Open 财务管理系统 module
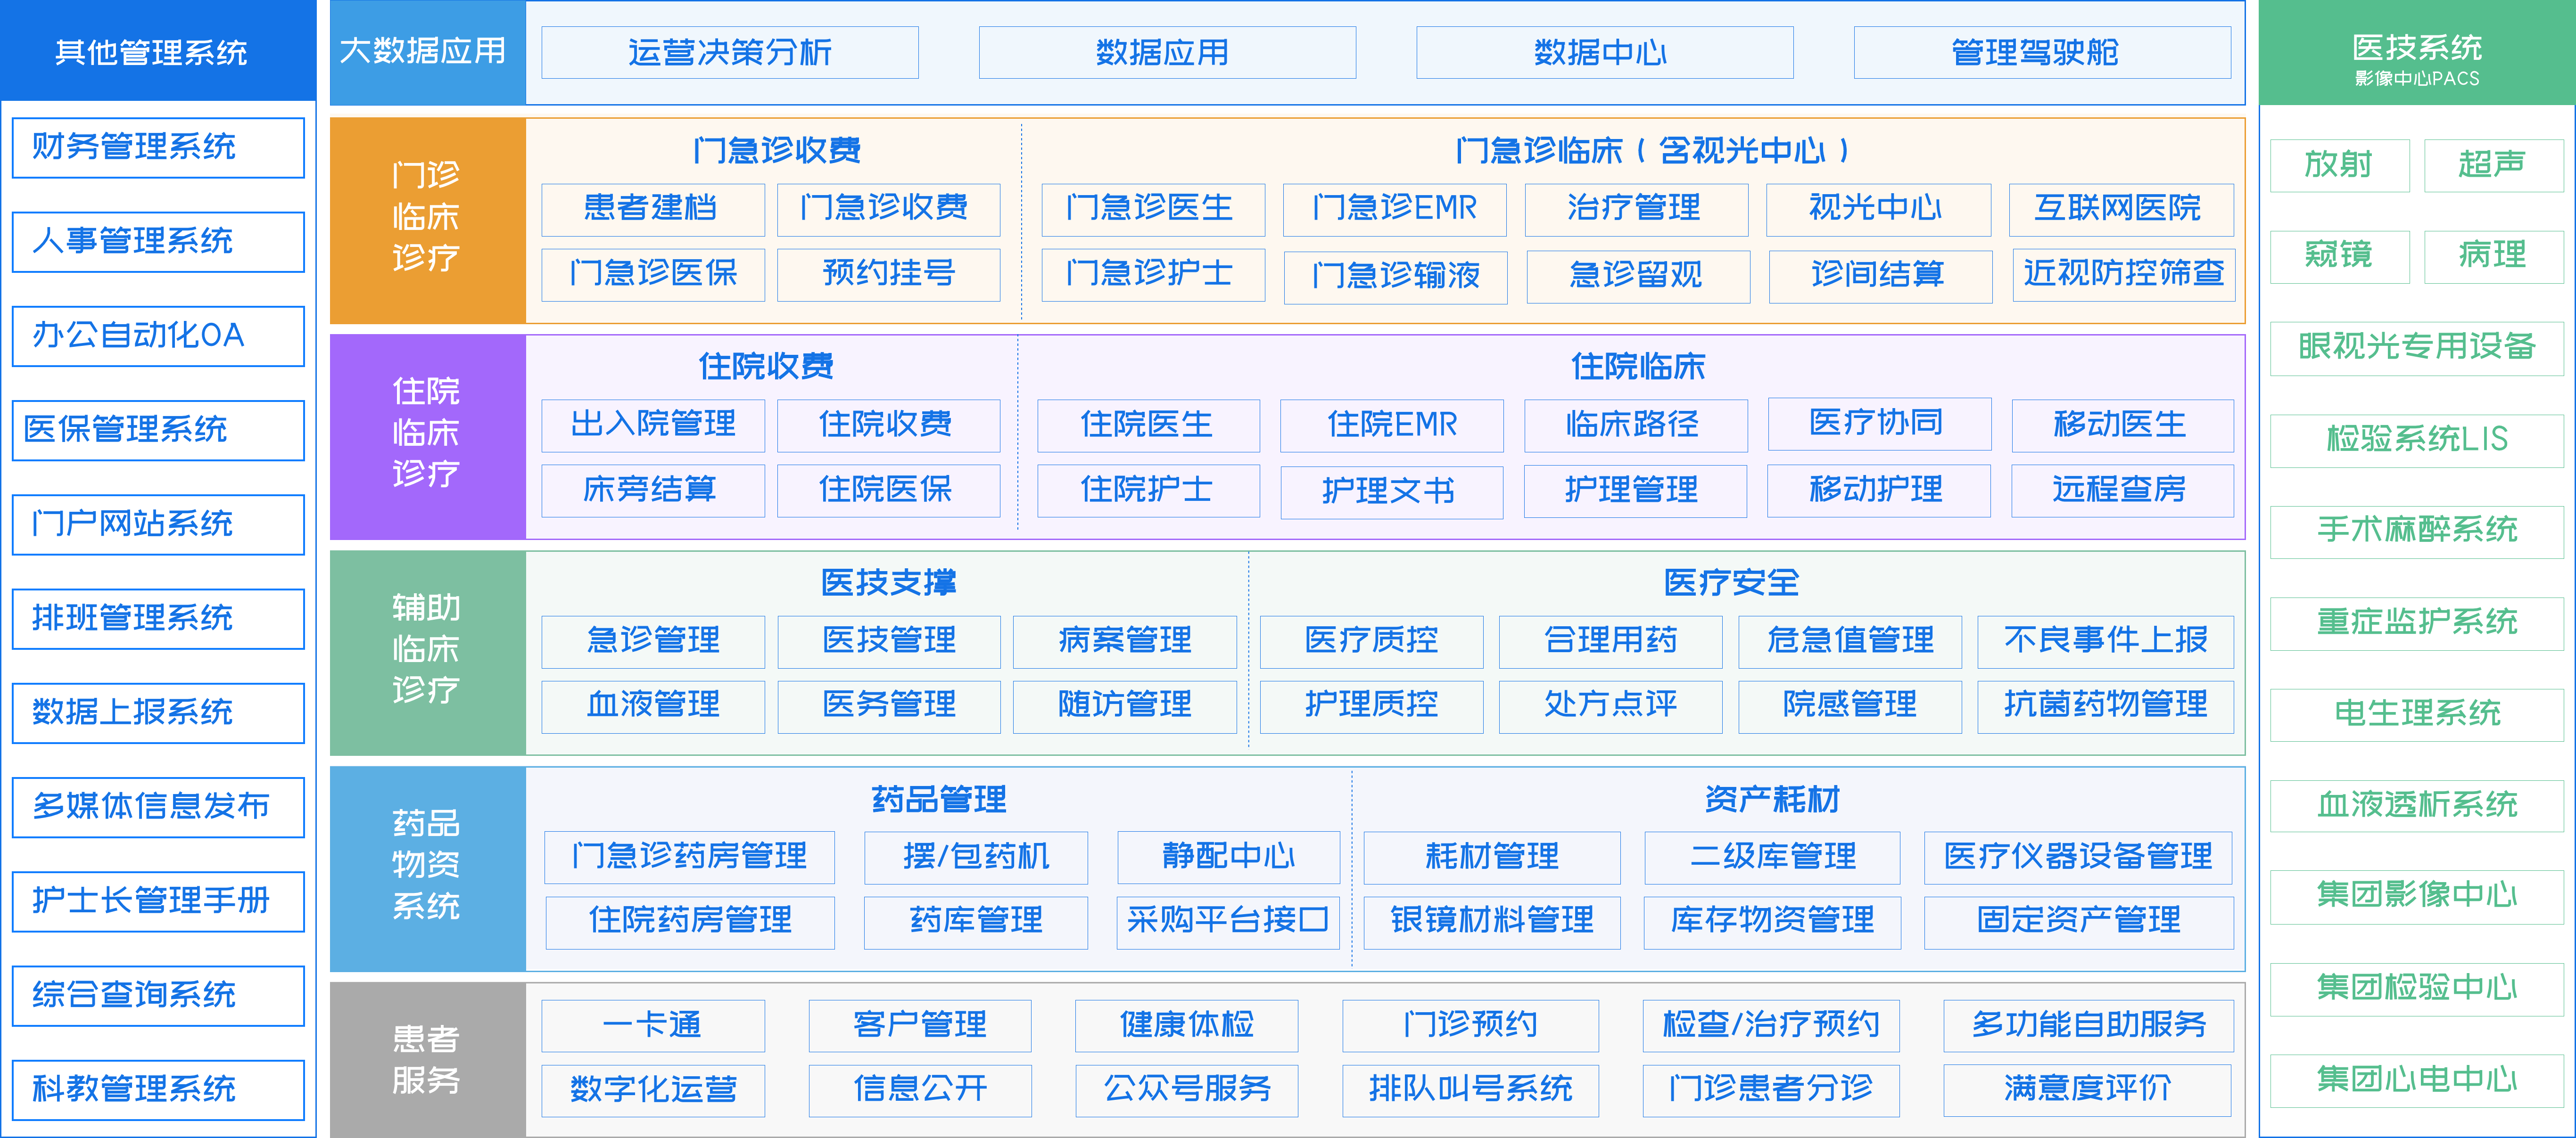The image size is (2576, 1138). 158,147
